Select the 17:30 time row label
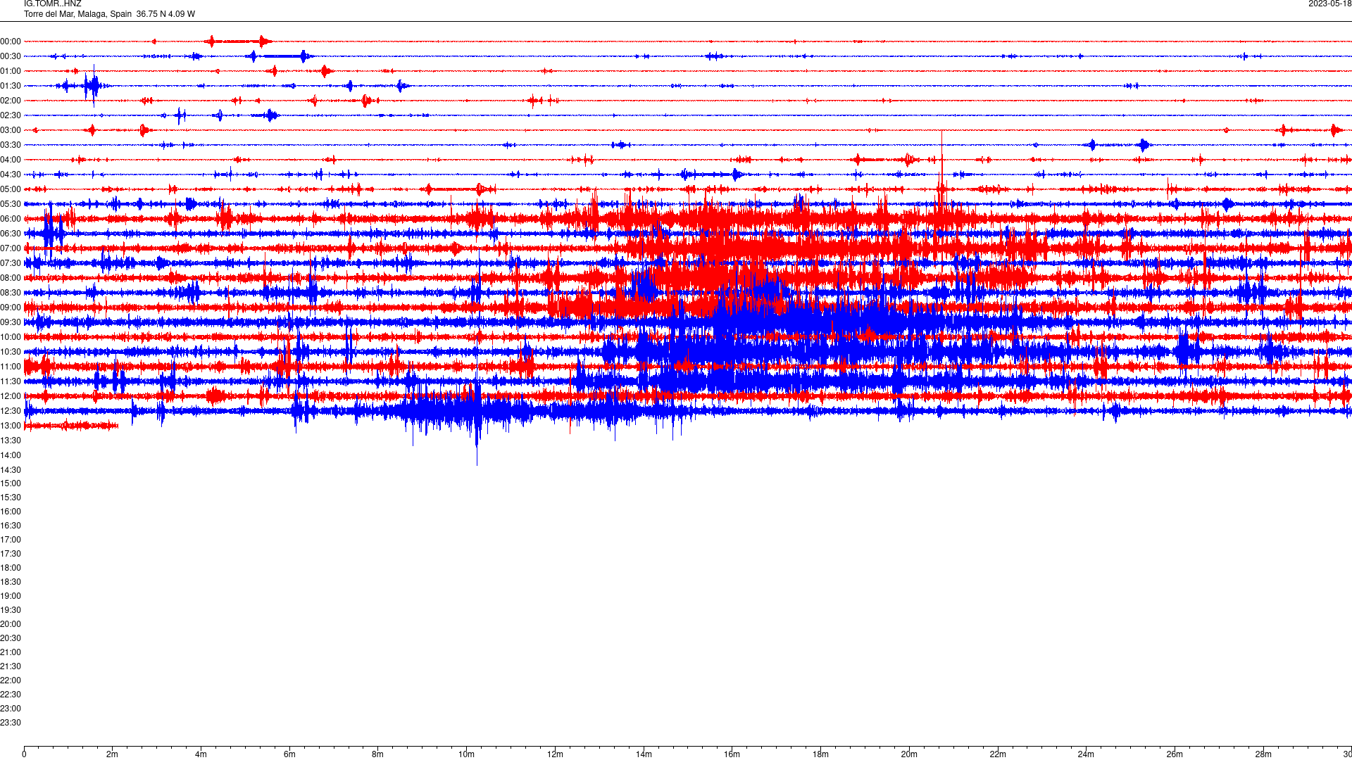This screenshot has height=760, width=1352. [11, 554]
